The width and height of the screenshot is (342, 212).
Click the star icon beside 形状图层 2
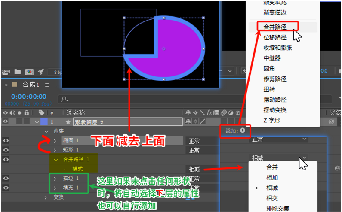[x=68, y=122]
